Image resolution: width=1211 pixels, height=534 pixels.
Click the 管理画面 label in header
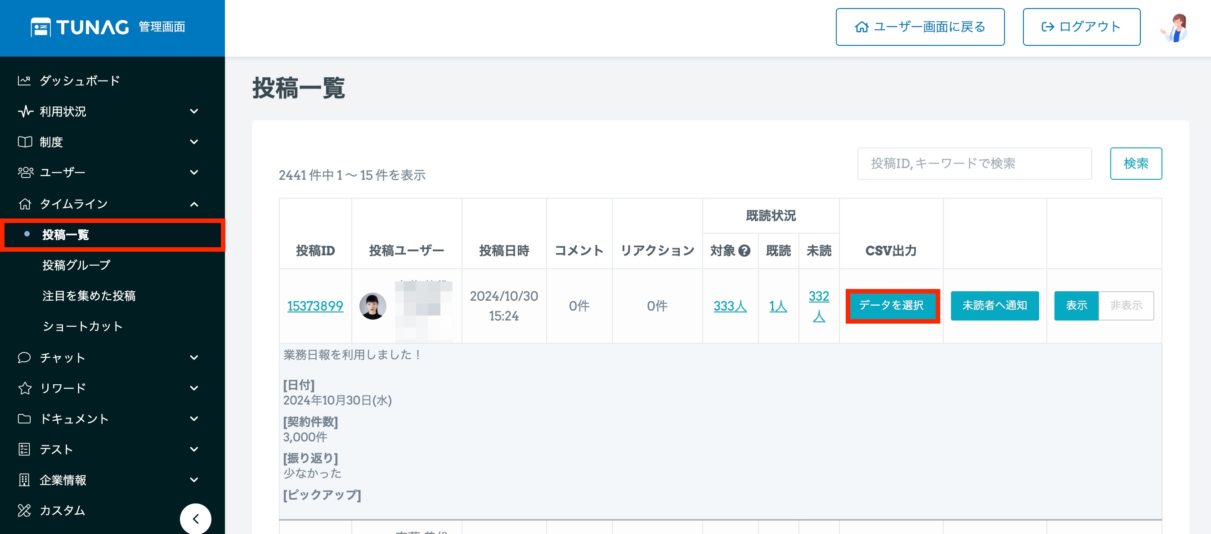click(x=161, y=27)
